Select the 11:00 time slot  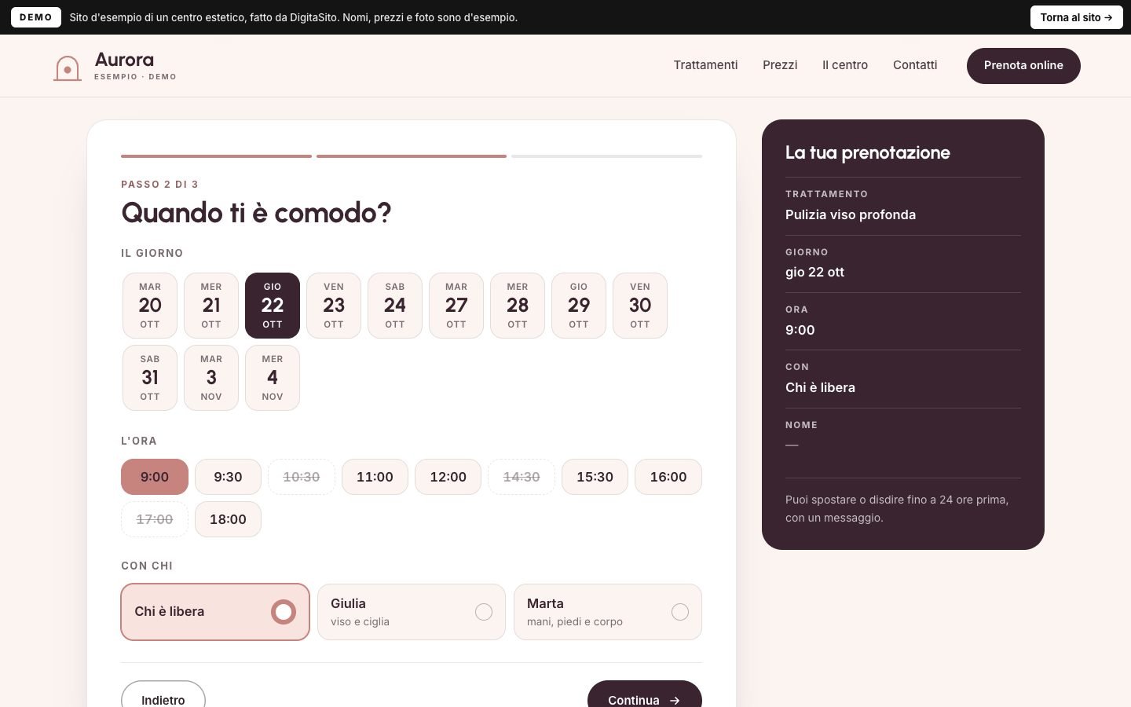pos(375,477)
